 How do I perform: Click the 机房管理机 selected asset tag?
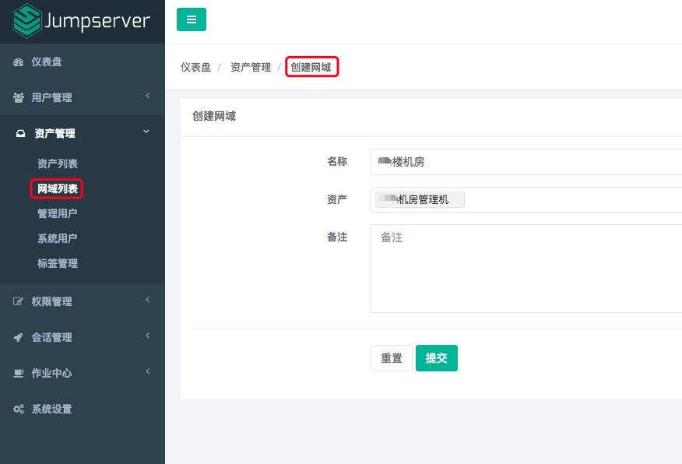pos(420,199)
